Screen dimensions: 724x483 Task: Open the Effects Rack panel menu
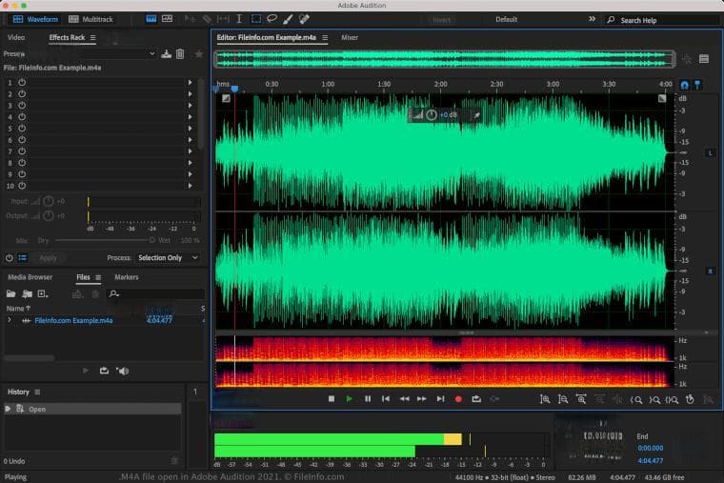coord(92,38)
